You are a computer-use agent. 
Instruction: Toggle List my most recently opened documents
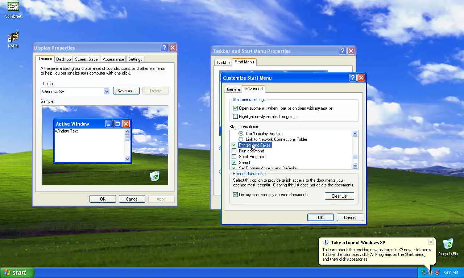coord(236,195)
